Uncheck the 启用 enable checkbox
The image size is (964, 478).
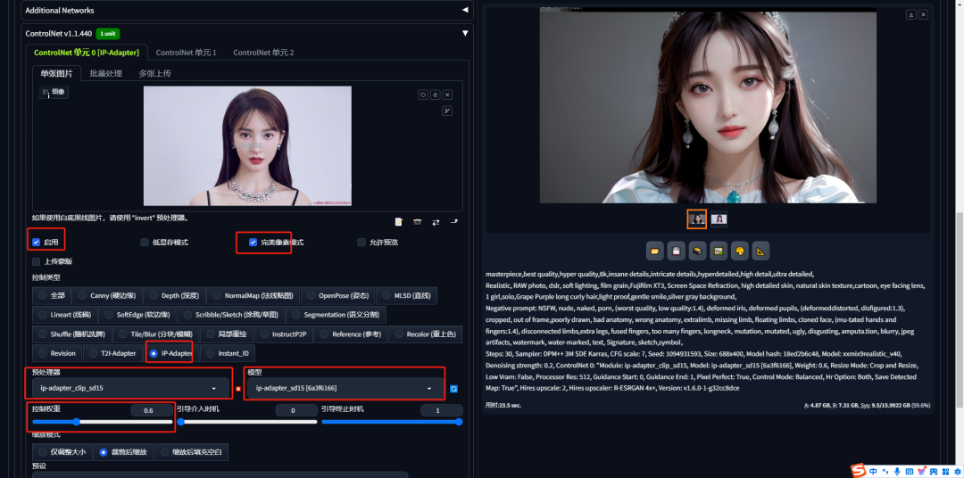pyautogui.click(x=37, y=242)
